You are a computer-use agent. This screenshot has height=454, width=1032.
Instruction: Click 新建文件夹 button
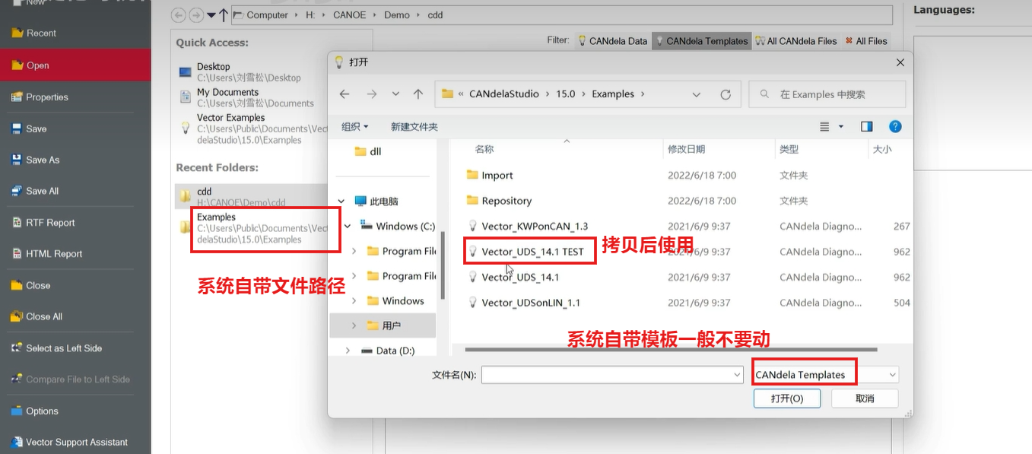coord(414,126)
